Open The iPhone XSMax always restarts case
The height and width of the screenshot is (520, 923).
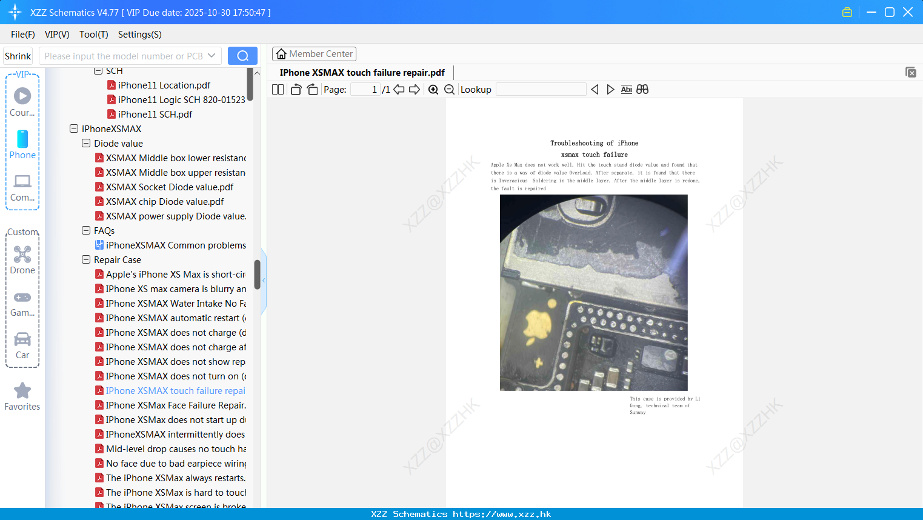click(x=170, y=478)
